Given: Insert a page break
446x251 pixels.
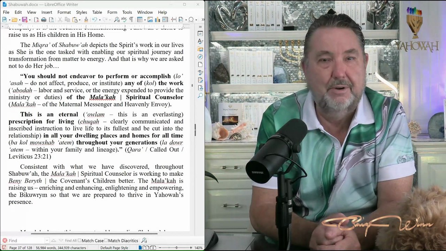Looking at the screenshot, I should pos(174,20).
